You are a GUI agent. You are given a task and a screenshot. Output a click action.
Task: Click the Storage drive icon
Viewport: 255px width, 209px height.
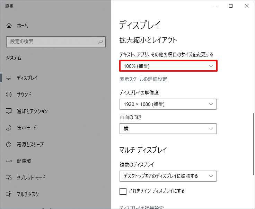9,161
